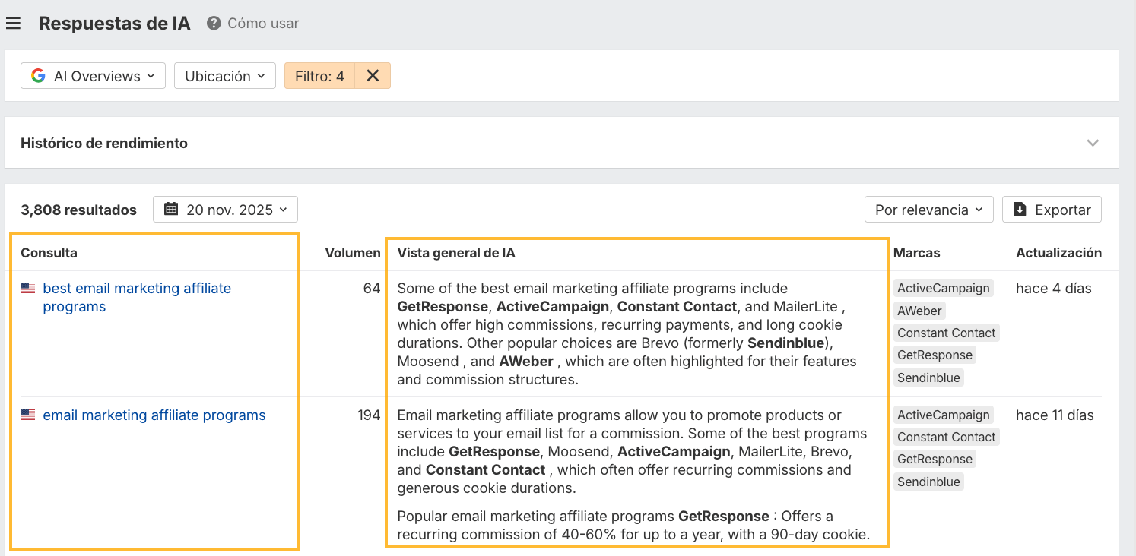Open the query "email marketing affiliate programs"

coord(154,414)
